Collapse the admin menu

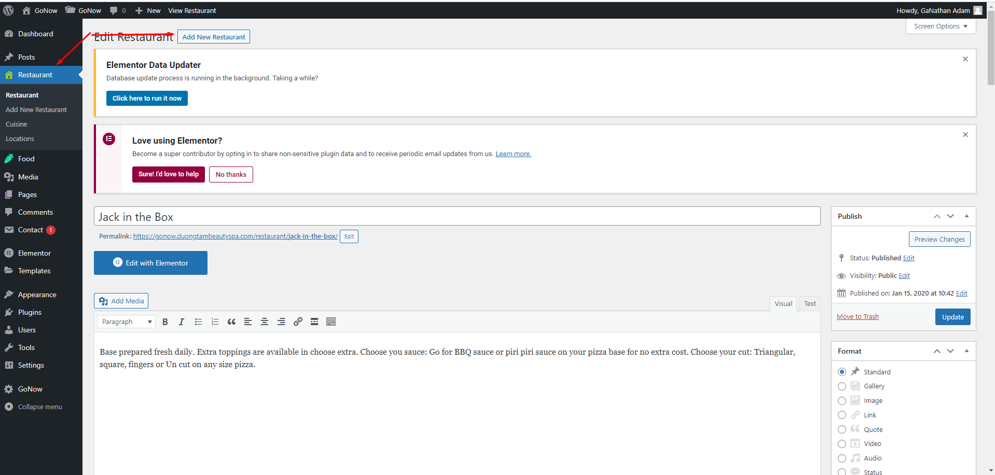tap(33, 407)
